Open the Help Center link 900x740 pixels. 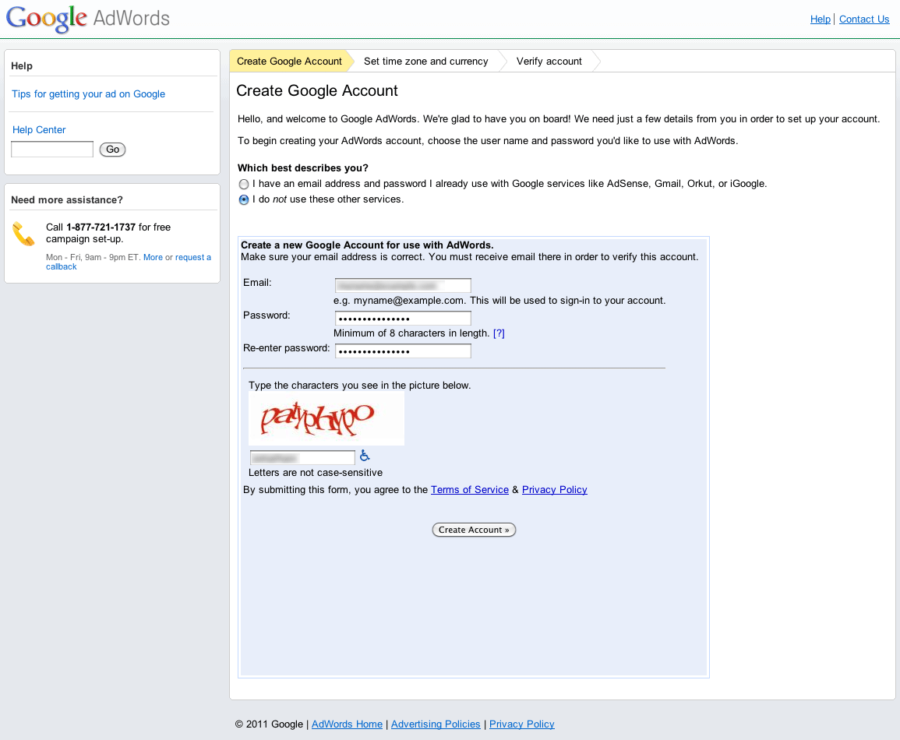coord(39,129)
